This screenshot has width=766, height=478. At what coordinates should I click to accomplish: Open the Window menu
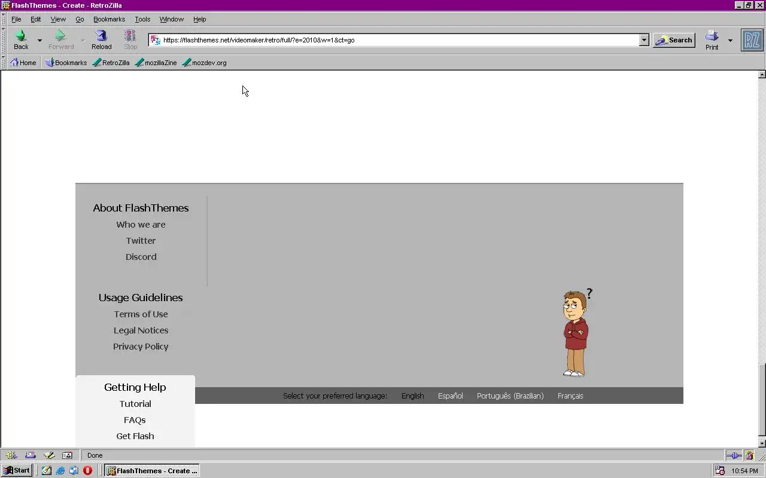coord(172,19)
